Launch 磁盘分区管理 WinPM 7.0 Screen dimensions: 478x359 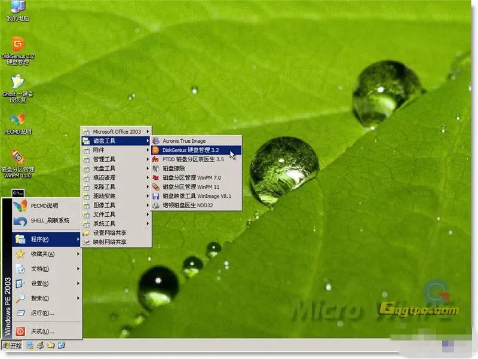coord(191,178)
